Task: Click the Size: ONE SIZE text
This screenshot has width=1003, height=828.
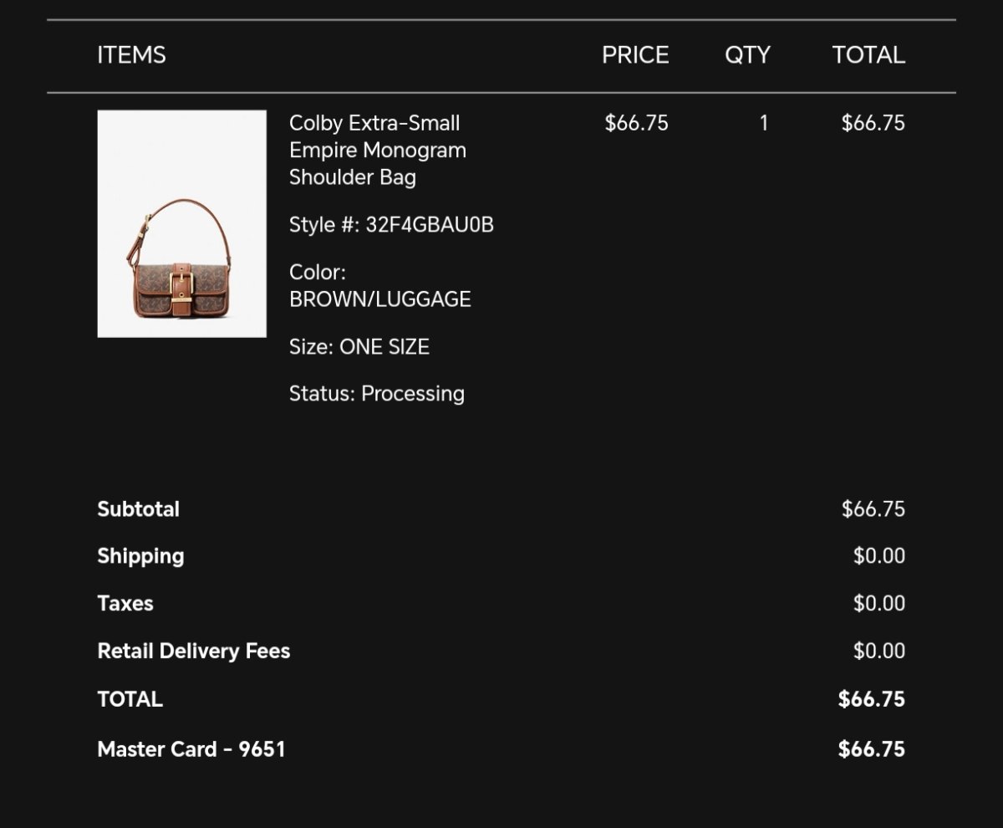Action: click(359, 346)
